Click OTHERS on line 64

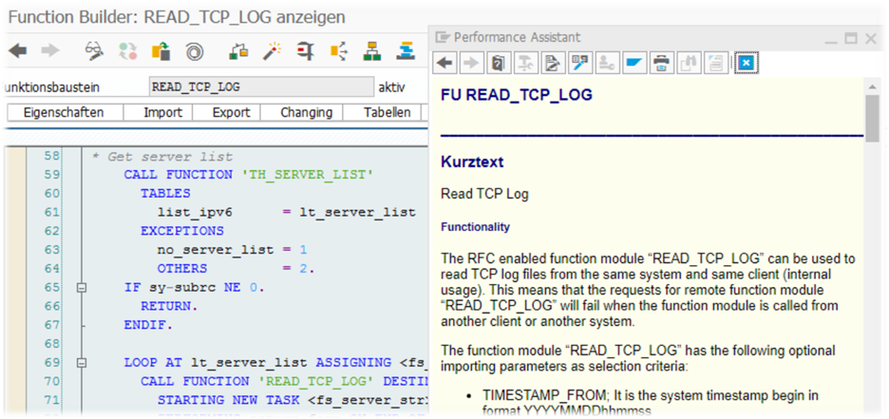click(182, 268)
